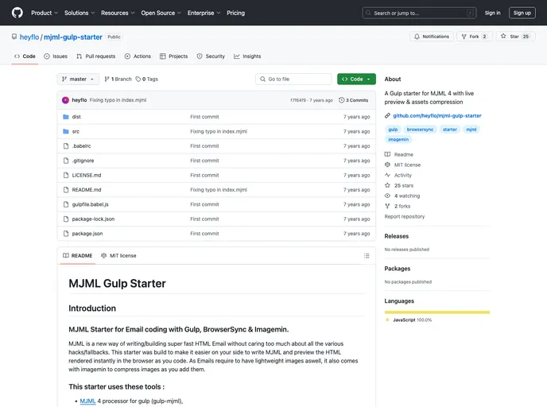
Task: Switch to the Issues tab
Action: (x=56, y=56)
